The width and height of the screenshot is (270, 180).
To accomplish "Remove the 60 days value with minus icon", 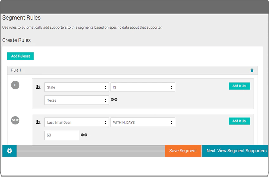I will tap(82, 135).
